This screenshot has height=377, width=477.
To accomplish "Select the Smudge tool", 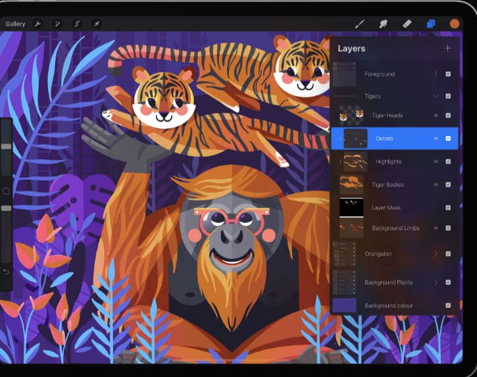I will 383,24.
